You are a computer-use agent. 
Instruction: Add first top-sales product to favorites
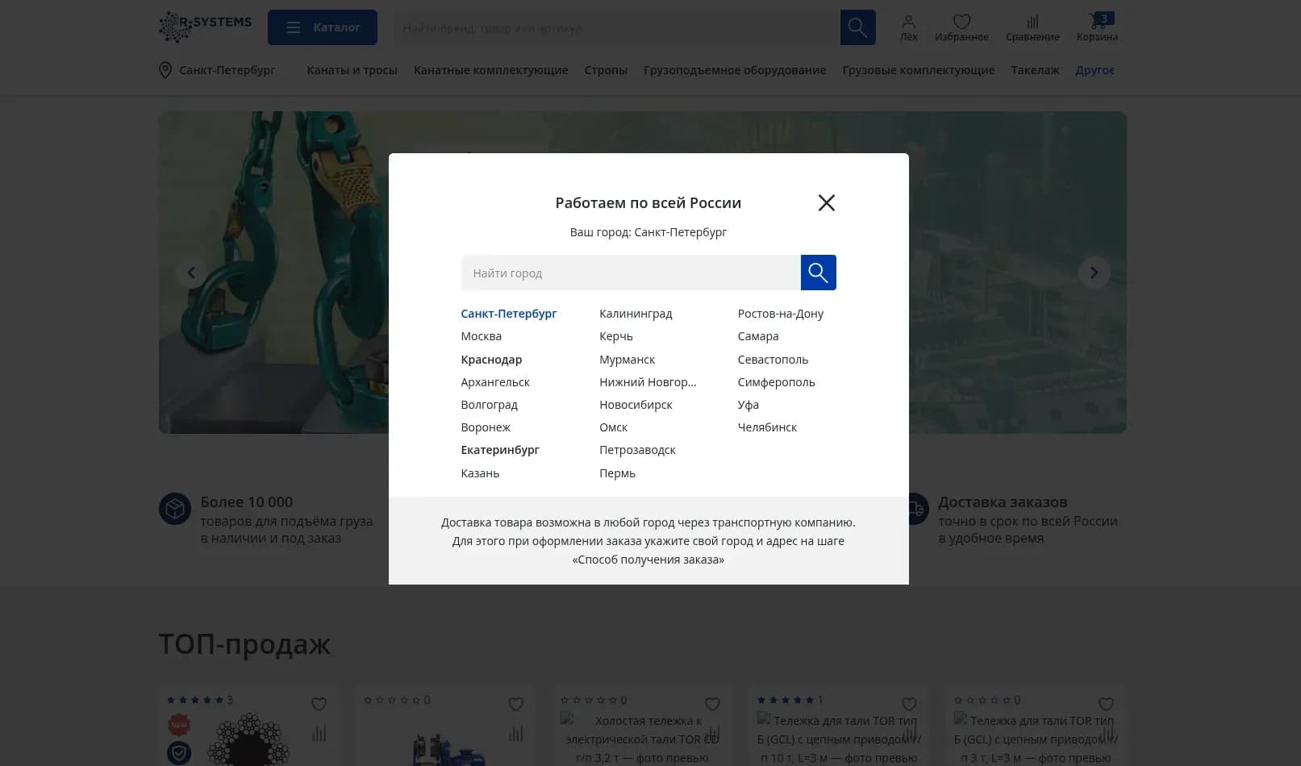tap(319, 704)
